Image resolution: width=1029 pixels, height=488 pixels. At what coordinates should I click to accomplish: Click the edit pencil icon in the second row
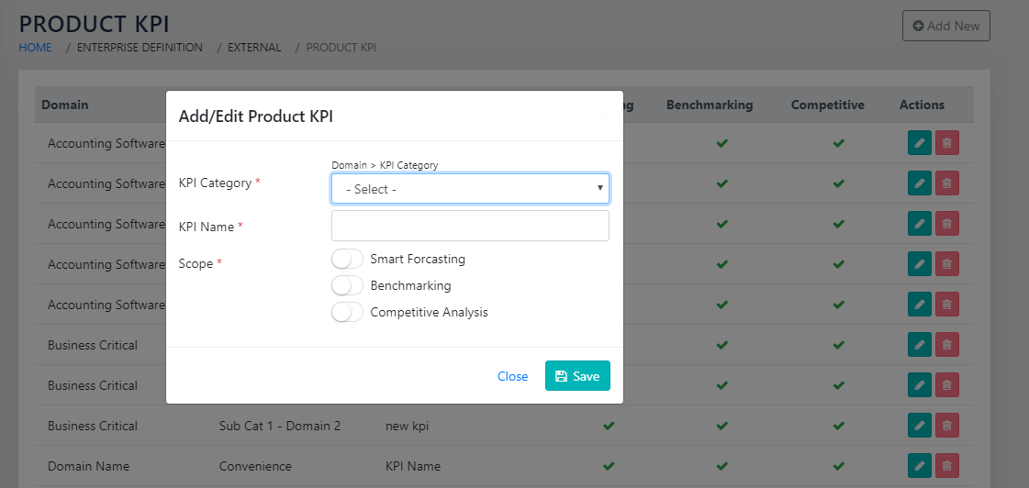tap(919, 183)
